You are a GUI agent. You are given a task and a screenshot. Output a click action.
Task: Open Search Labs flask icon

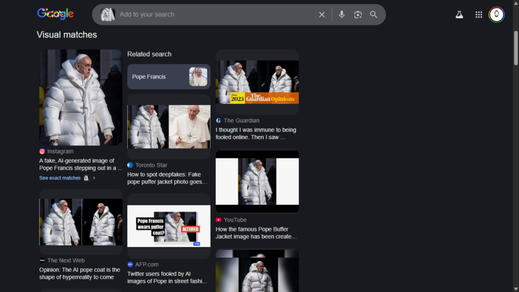coord(459,15)
